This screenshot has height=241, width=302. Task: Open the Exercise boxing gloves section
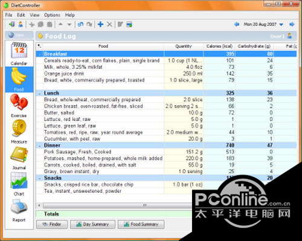(x=19, y=106)
